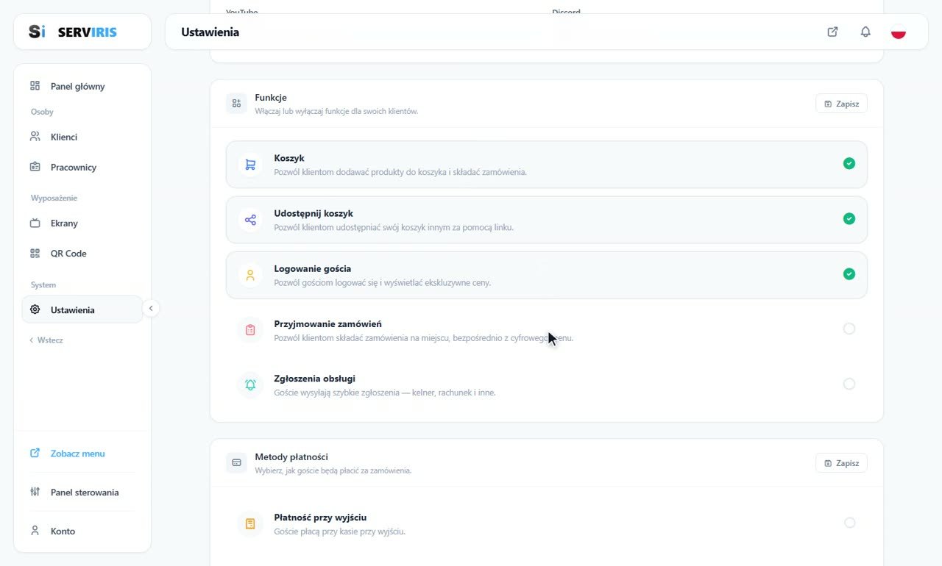Enable Płatność przy wyjściu toggle circle

click(850, 523)
